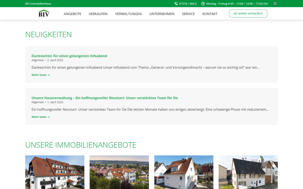Click the clock icon beside opening hours

click(x=203, y=4)
